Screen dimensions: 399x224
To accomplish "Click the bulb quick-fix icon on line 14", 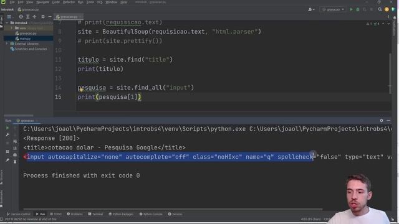I will tap(81, 90).
